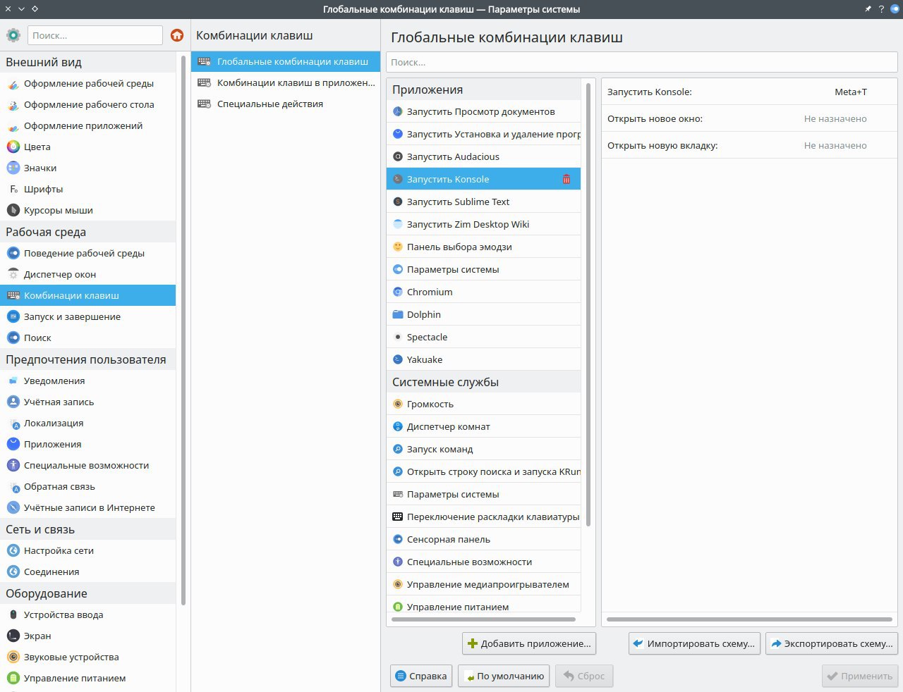
Task: Delete Konsole shortcut entry with red trash icon
Action: coord(566,179)
